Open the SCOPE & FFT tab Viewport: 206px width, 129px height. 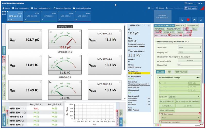169,32
